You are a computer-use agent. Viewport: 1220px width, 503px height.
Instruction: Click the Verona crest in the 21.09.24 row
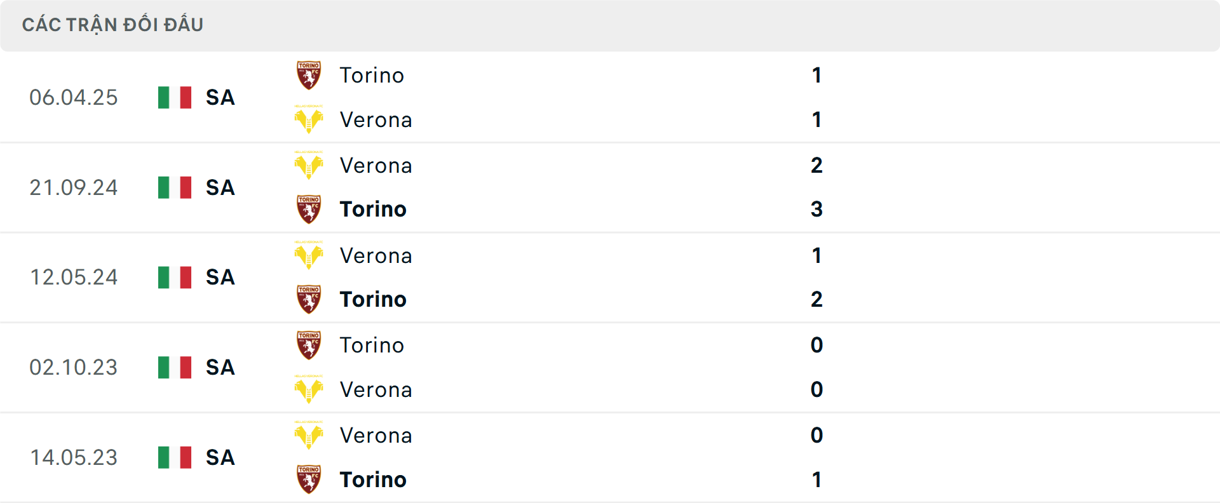point(309,165)
